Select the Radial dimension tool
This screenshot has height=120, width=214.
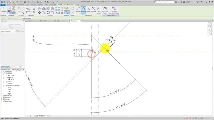(88, 10)
